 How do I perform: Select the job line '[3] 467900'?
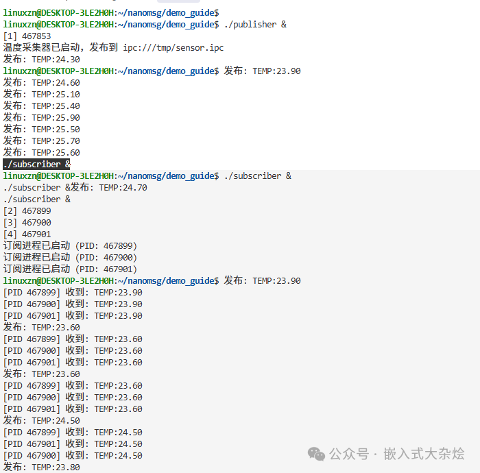pos(27,222)
